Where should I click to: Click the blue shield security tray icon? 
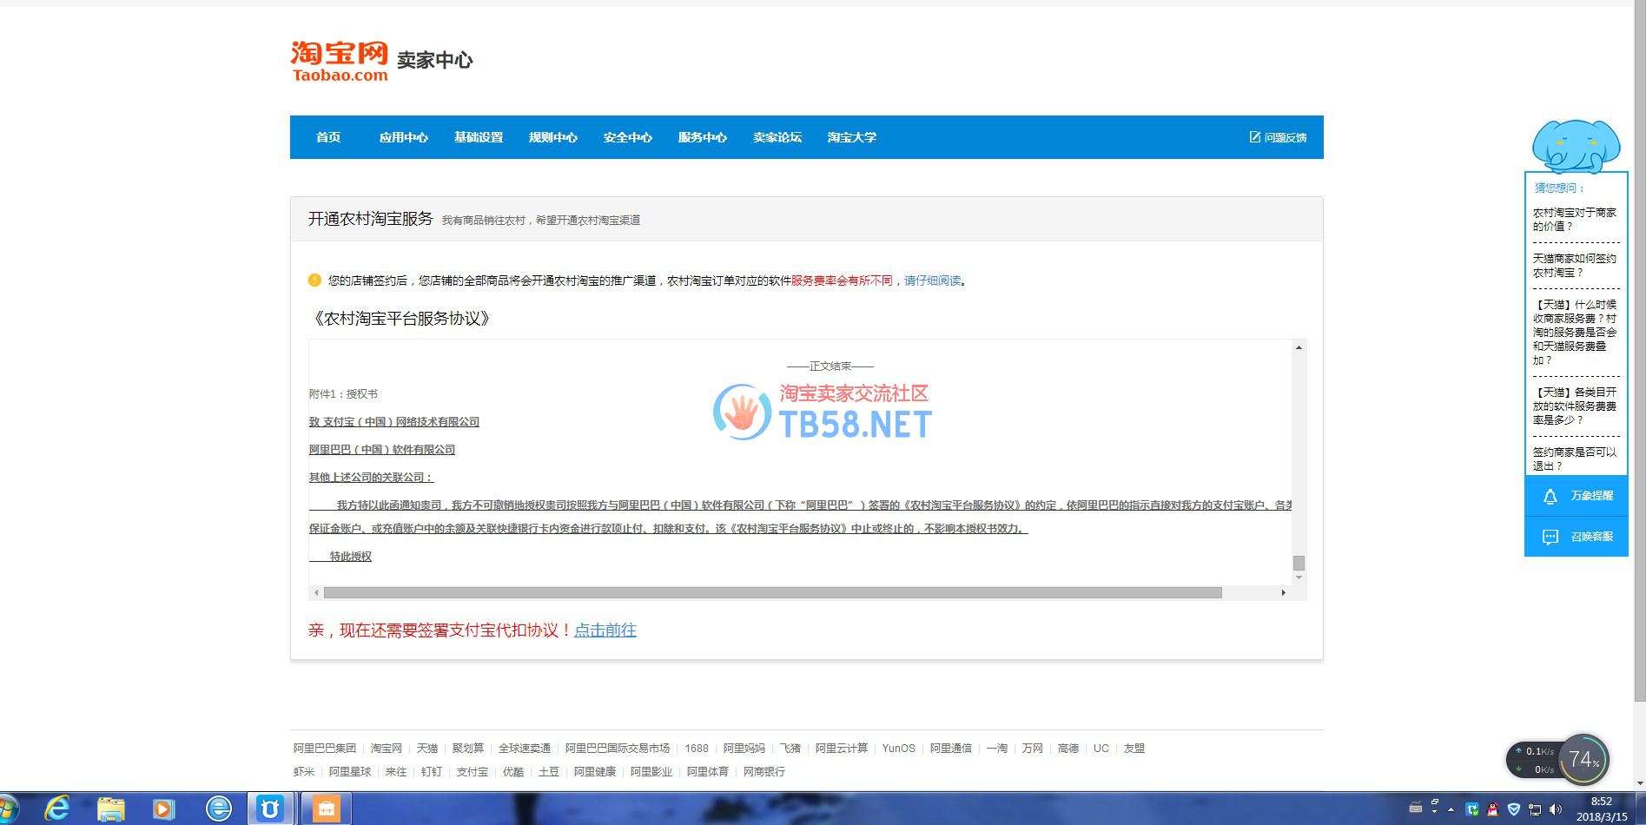[1514, 809]
